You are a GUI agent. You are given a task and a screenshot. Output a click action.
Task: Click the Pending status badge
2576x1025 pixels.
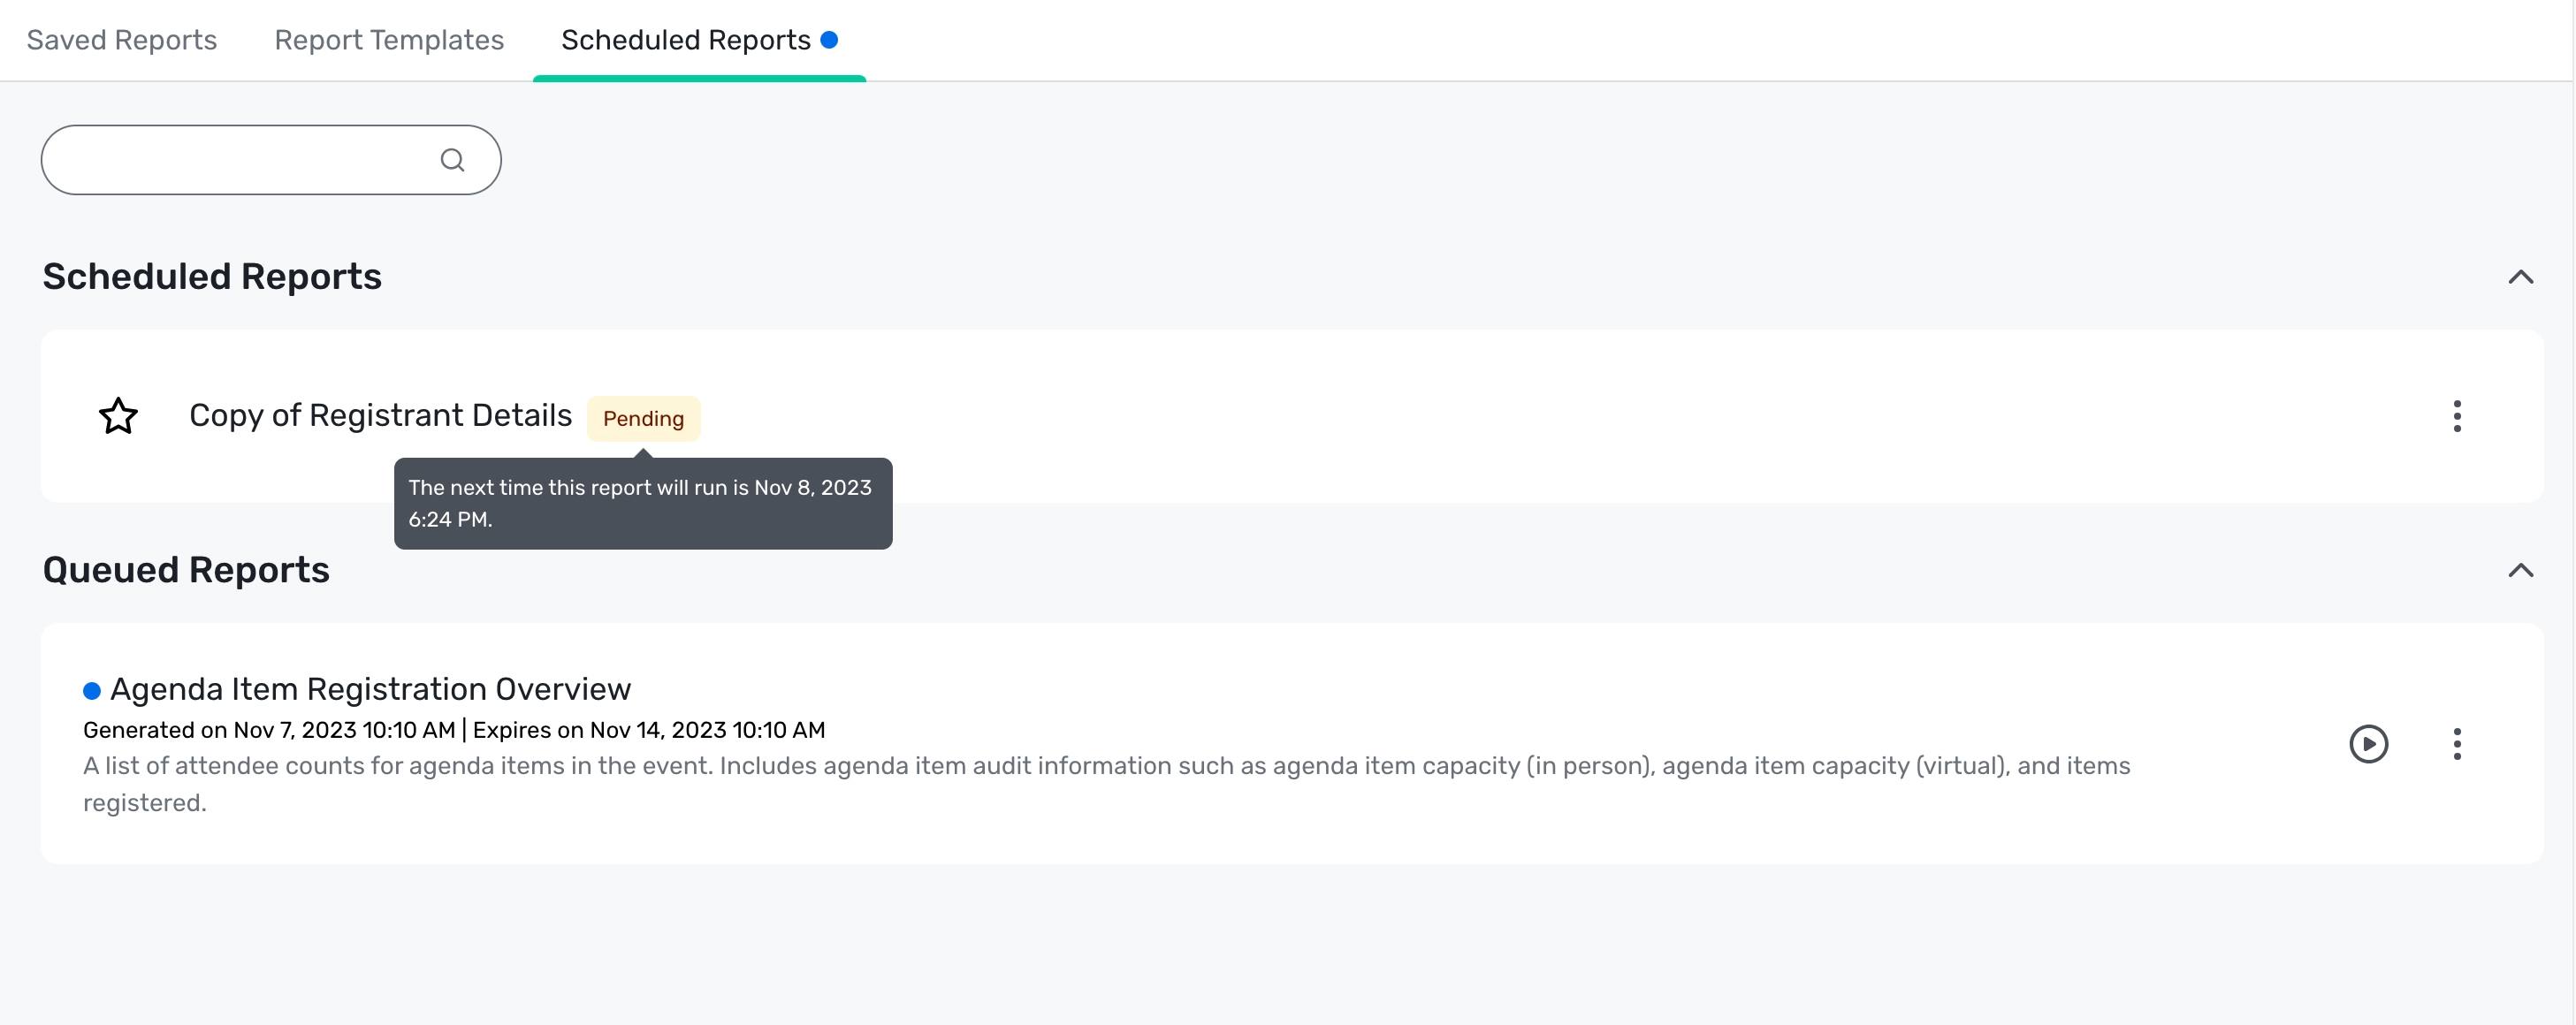643,418
